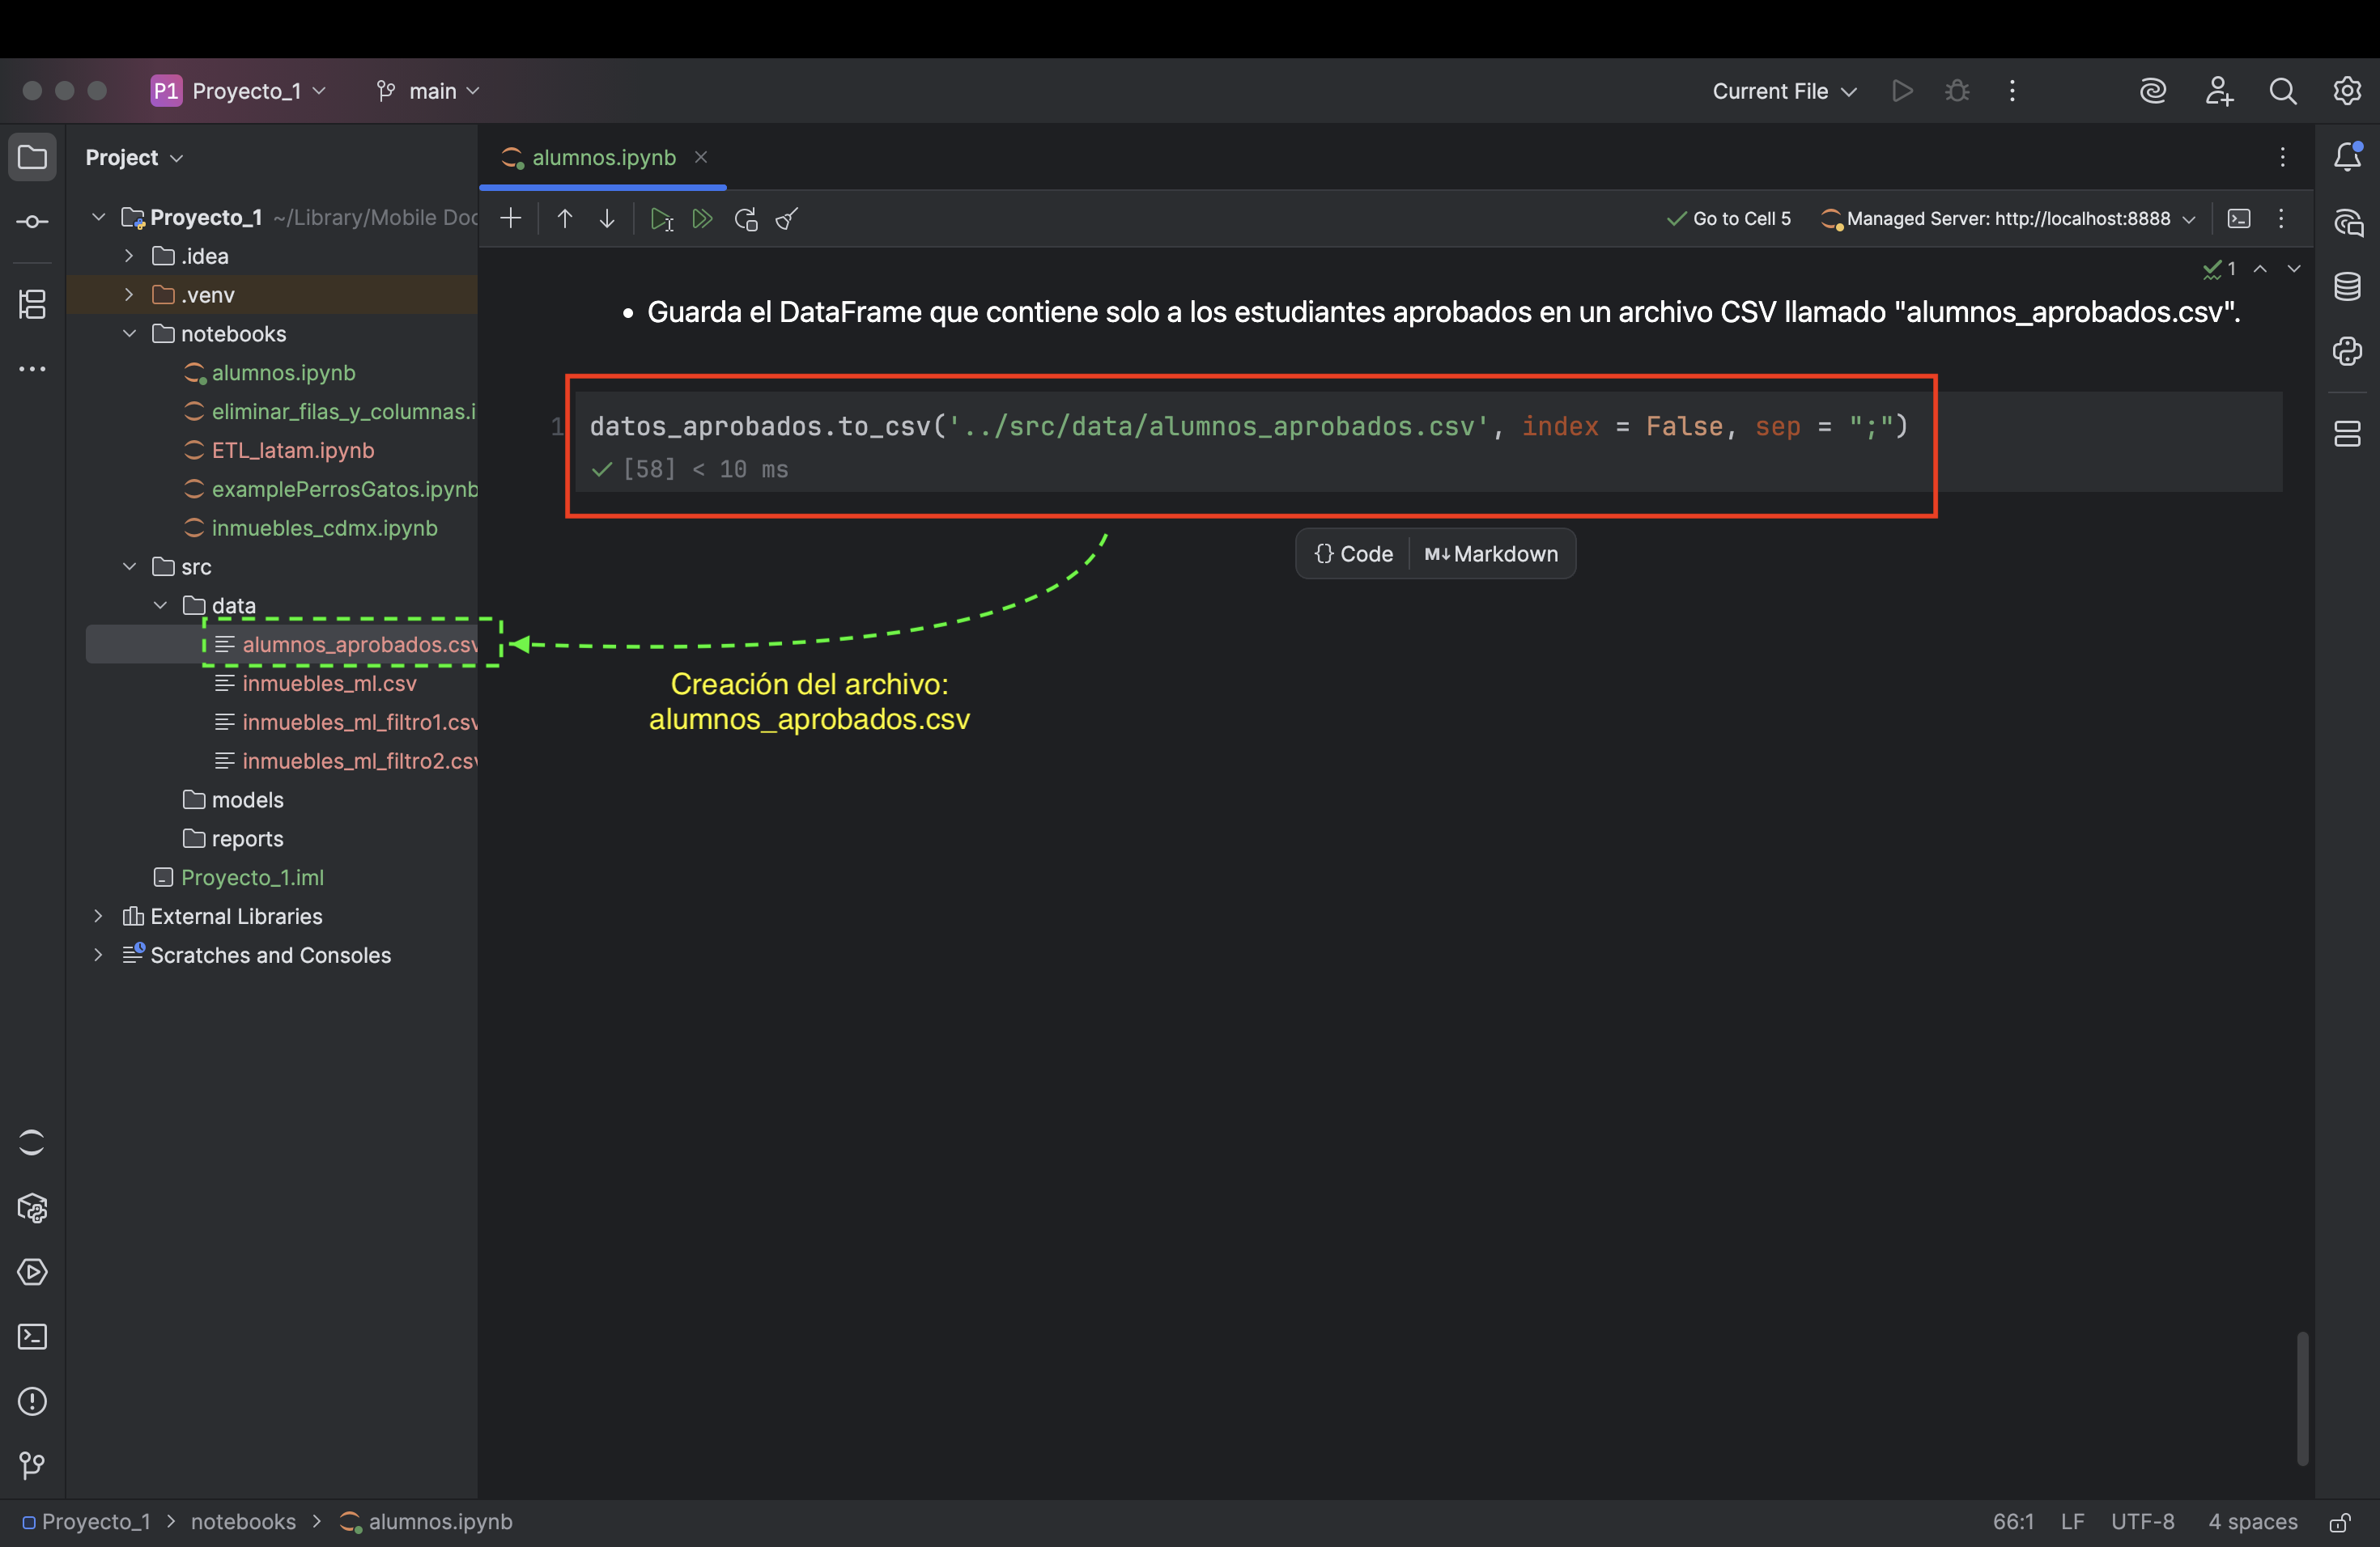
Task: Open Code With Me icon
Action: pos(2218,91)
